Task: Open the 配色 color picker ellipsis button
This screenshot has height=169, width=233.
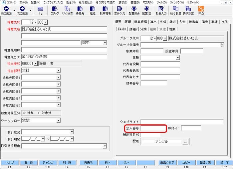Action: click(185, 142)
